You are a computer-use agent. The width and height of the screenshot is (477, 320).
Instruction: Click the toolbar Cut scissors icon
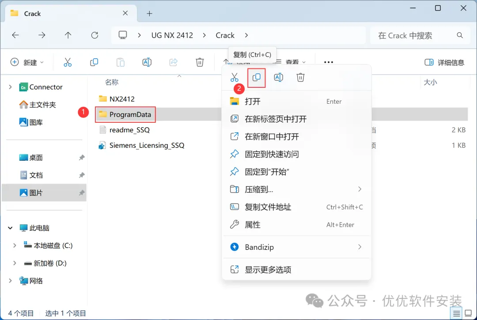coord(68,62)
